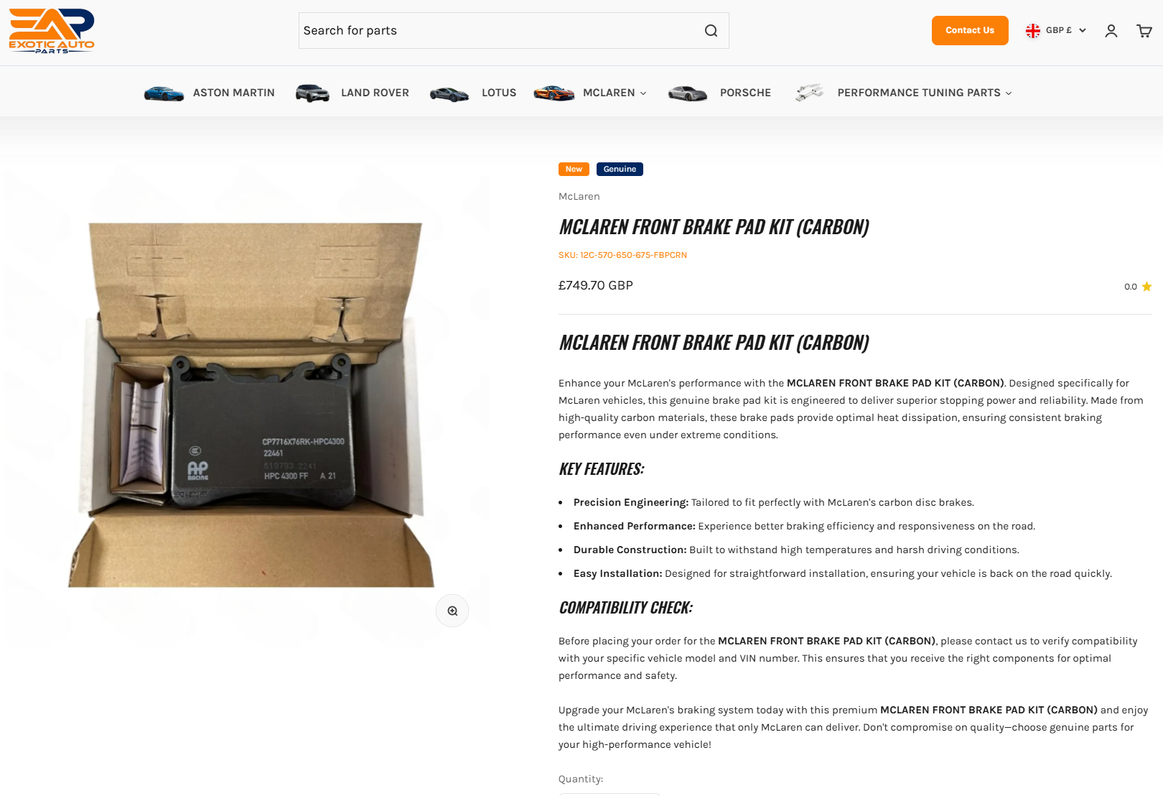Screen dimensions: 1163x796
Task: Open the user account icon
Action: click(1111, 31)
